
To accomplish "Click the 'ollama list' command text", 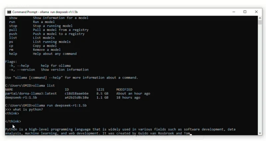I will (44, 85).
